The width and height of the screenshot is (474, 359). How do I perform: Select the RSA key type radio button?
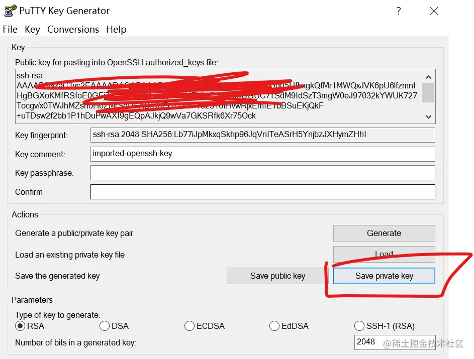20,326
